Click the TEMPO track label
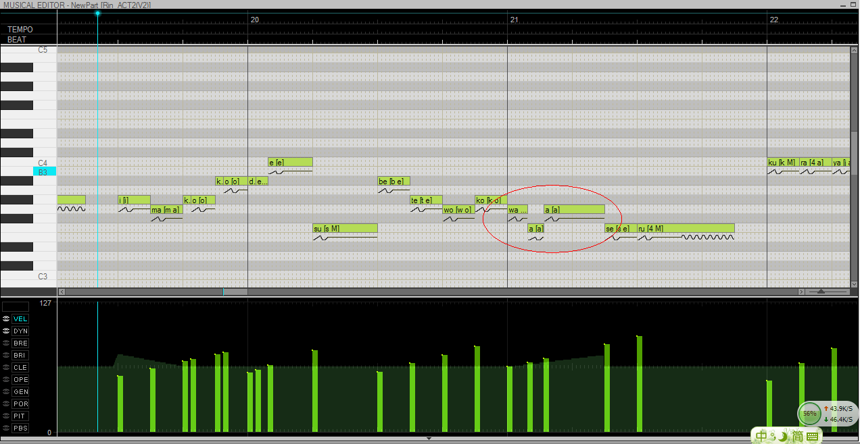 20,30
